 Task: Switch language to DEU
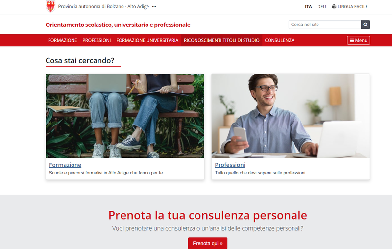[x=321, y=7]
